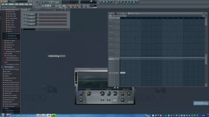Expand the Packs folder in the browser
The image size is (209, 117).
(x=7, y=108)
